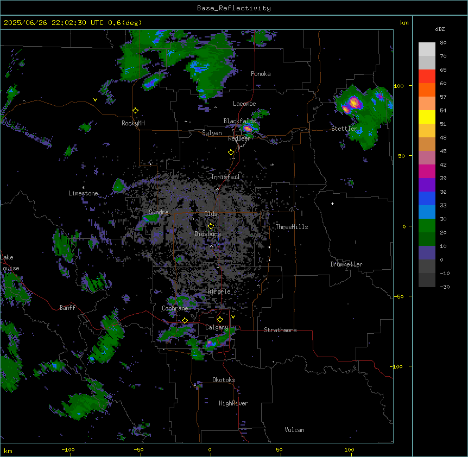Click the Sylvan label on the map
The height and width of the screenshot is (457, 468).
212,133
